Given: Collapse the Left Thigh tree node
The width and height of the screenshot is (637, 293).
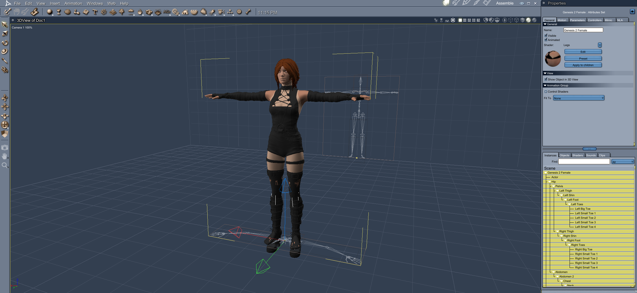Looking at the screenshot, I should click(557, 191).
